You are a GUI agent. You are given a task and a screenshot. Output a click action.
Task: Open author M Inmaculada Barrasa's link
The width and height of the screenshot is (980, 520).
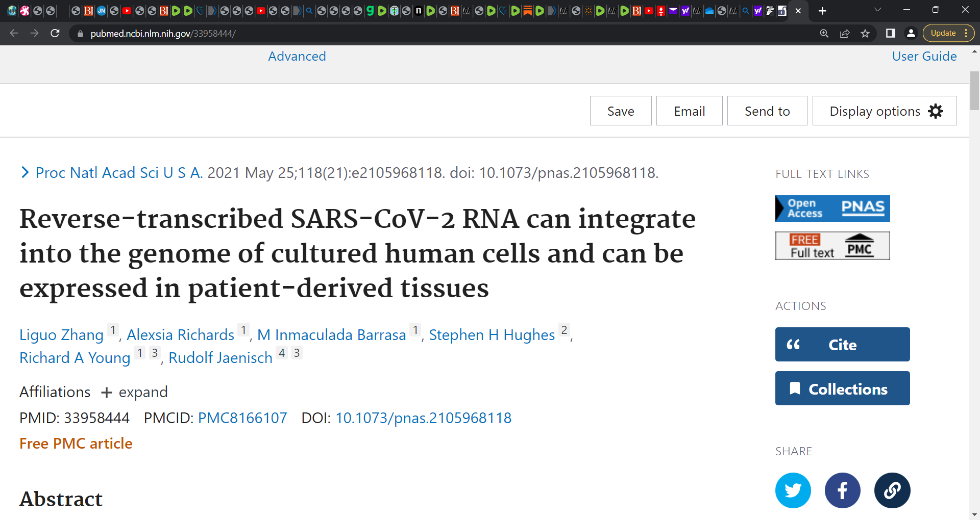tap(332, 335)
